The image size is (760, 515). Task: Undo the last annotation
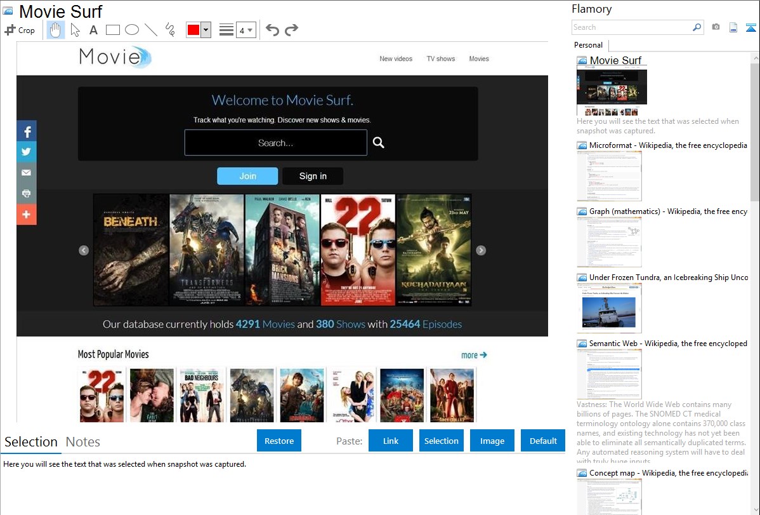(x=272, y=30)
